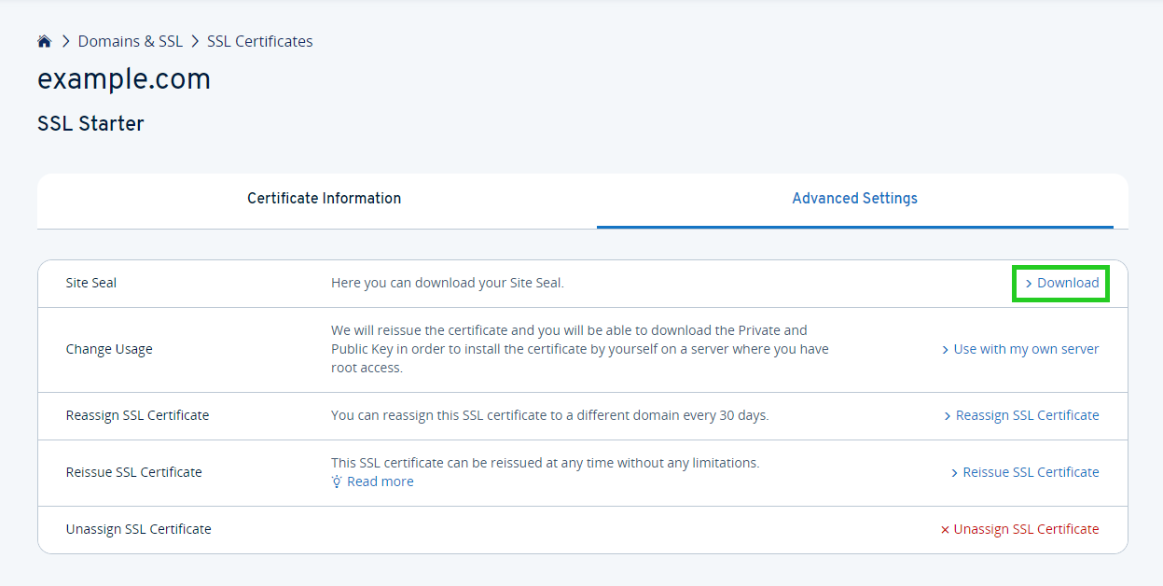Click the red Unassign SSL Certificate link

point(1026,529)
